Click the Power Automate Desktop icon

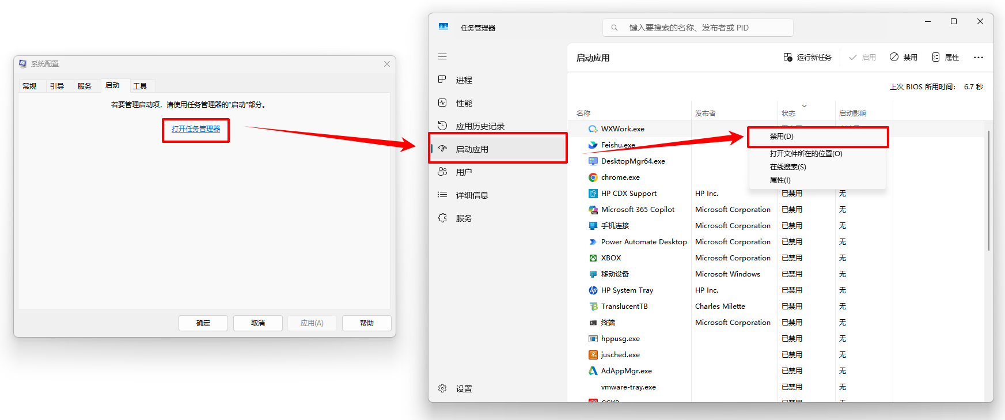tap(593, 242)
